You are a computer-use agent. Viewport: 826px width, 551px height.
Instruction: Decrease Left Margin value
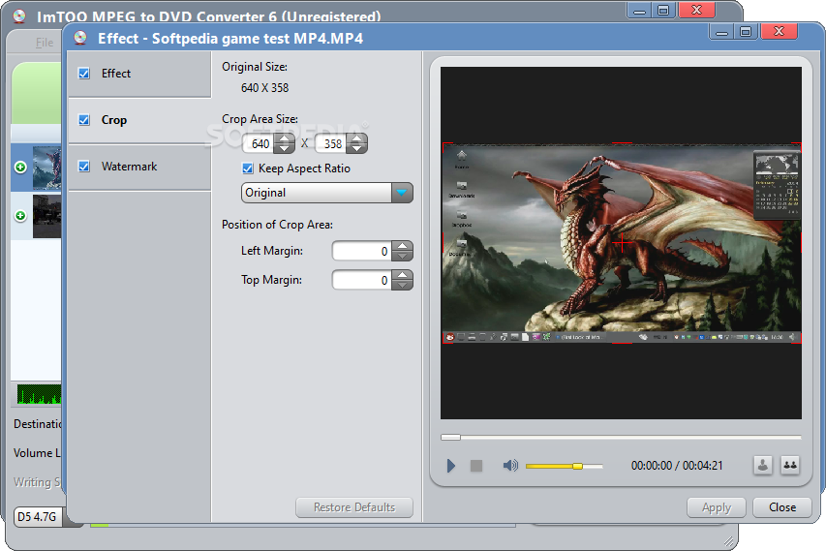click(x=403, y=256)
